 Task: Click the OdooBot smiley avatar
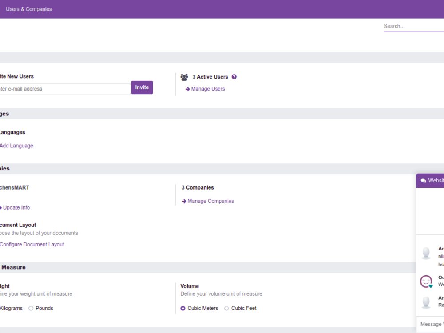pos(426,281)
